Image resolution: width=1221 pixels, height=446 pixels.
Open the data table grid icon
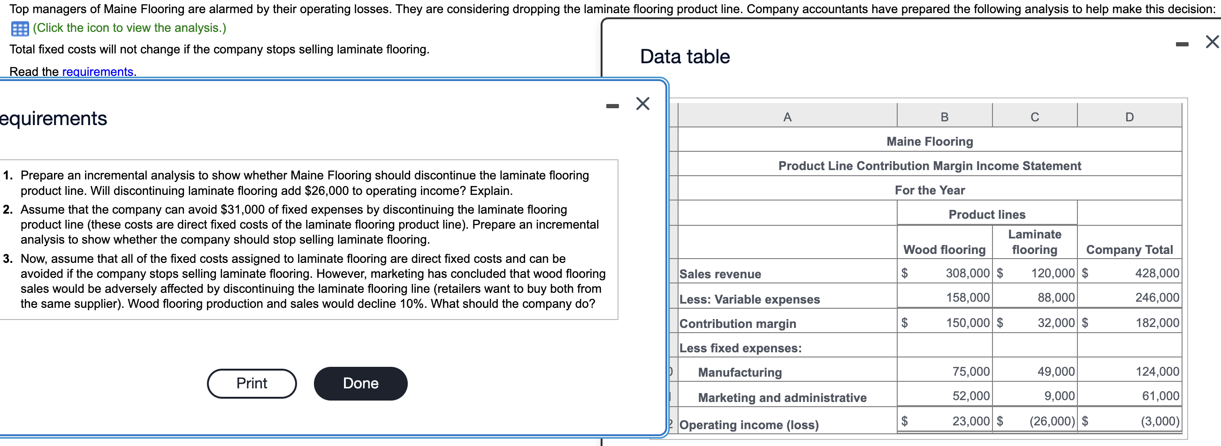19,29
